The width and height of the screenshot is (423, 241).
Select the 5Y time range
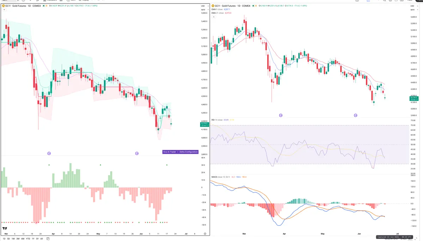pos(37,239)
